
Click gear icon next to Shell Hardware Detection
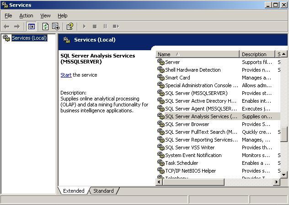point(161,69)
